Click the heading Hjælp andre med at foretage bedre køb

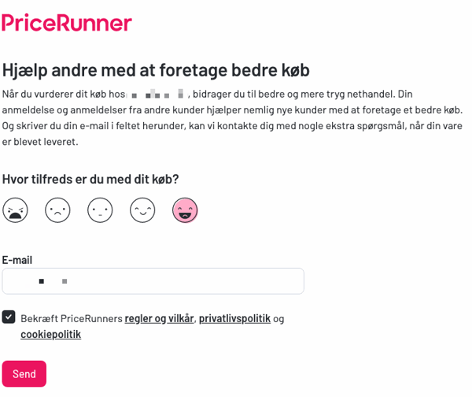tap(156, 71)
